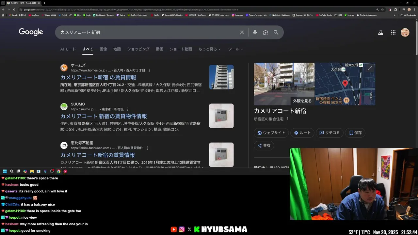Open カメリアコート新宿 の賃貸情報 link
The width and height of the screenshot is (418, 235).
coord(98,77)
